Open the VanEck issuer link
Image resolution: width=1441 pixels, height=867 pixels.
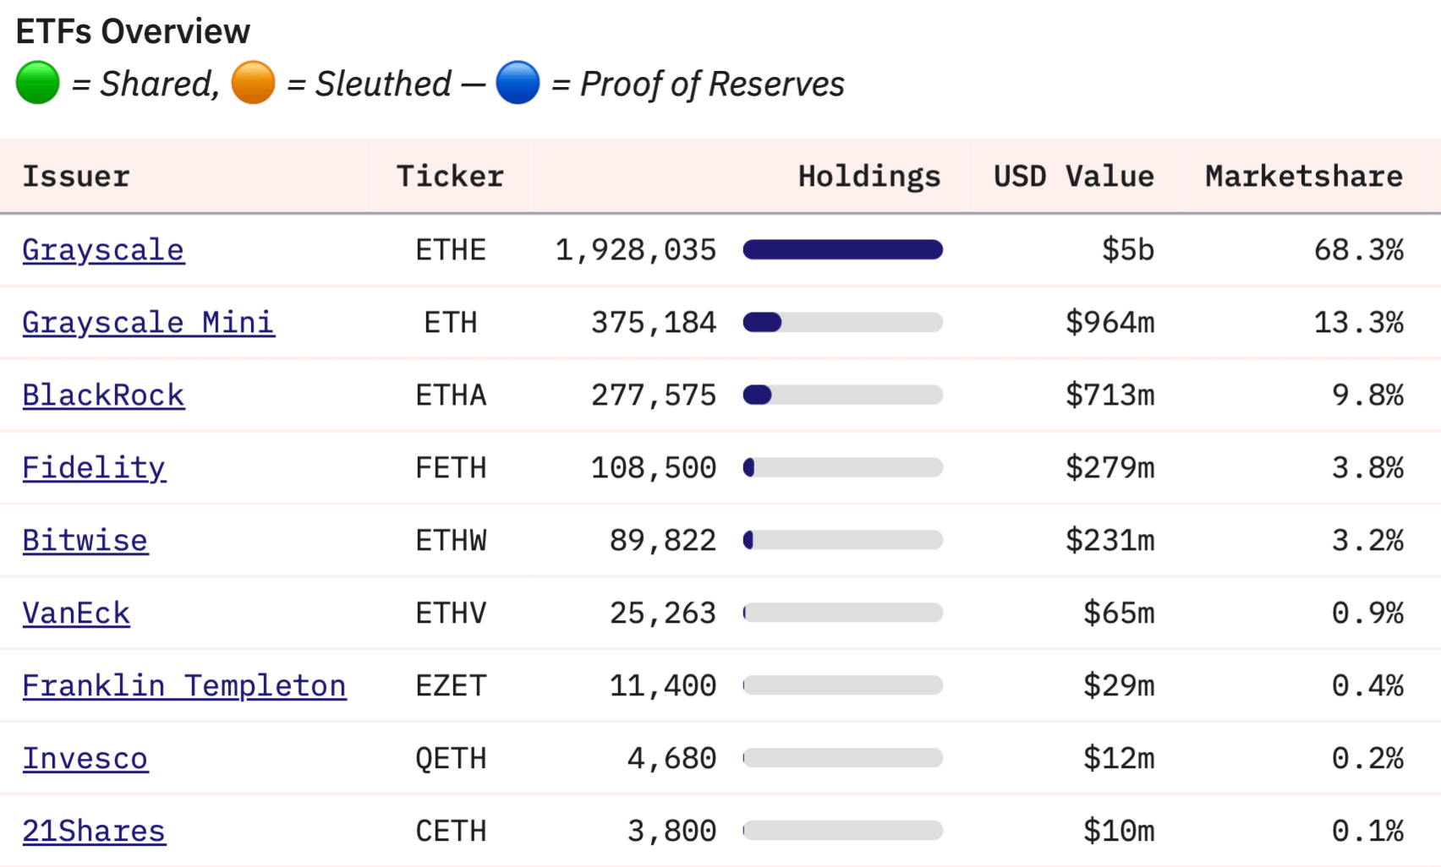click(76, 613)
